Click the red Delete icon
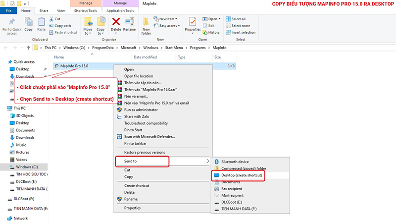Image resolution: width=396 pixels, height=223 pixels. tap(116, 21)
